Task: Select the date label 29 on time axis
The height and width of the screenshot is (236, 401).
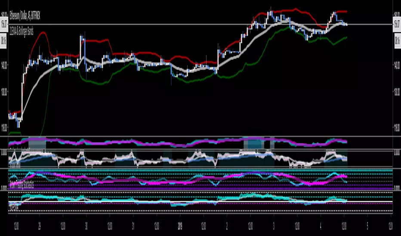Action: coord(40,226)
